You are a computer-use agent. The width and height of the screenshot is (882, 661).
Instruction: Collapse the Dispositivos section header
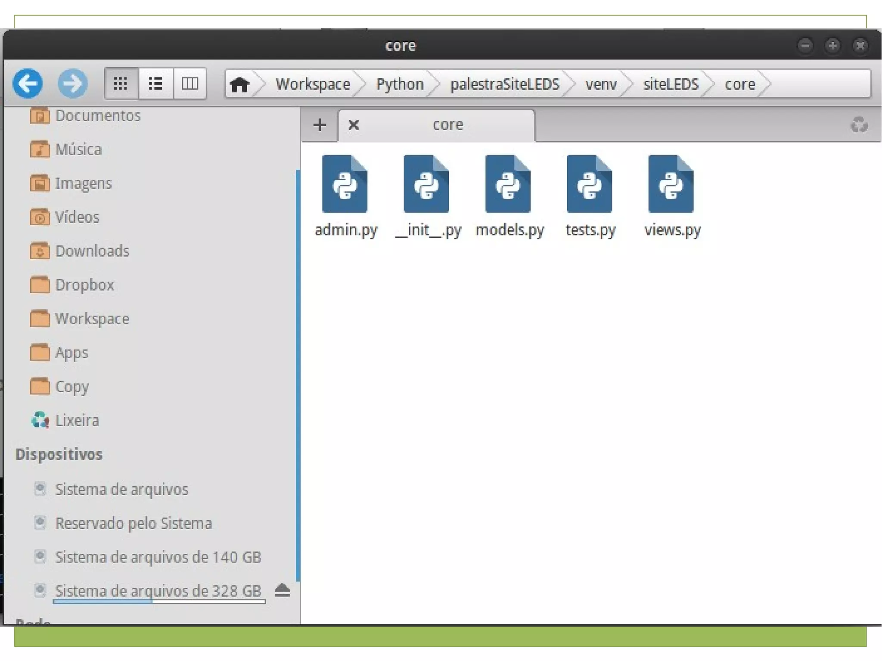click(59, 454)
